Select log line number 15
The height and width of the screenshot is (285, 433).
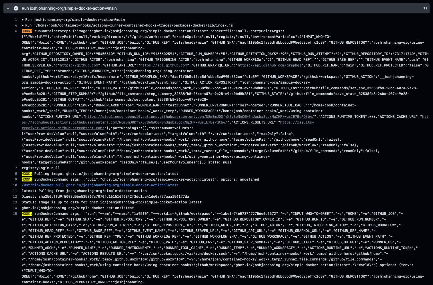15,214
